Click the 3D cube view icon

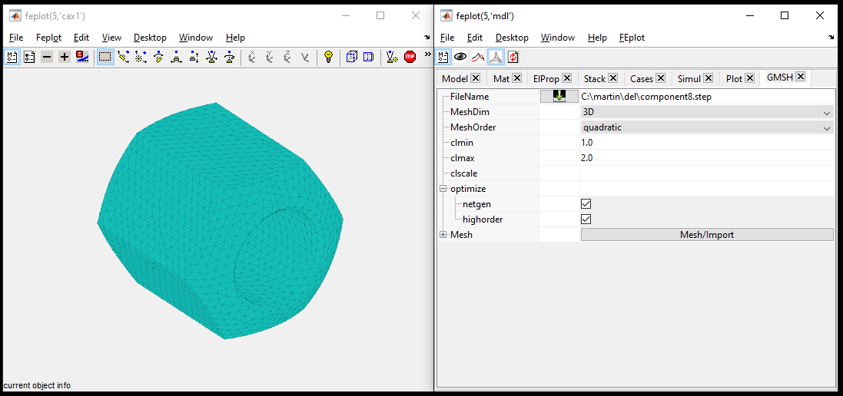pyautogui.click(x=351, y=57)
